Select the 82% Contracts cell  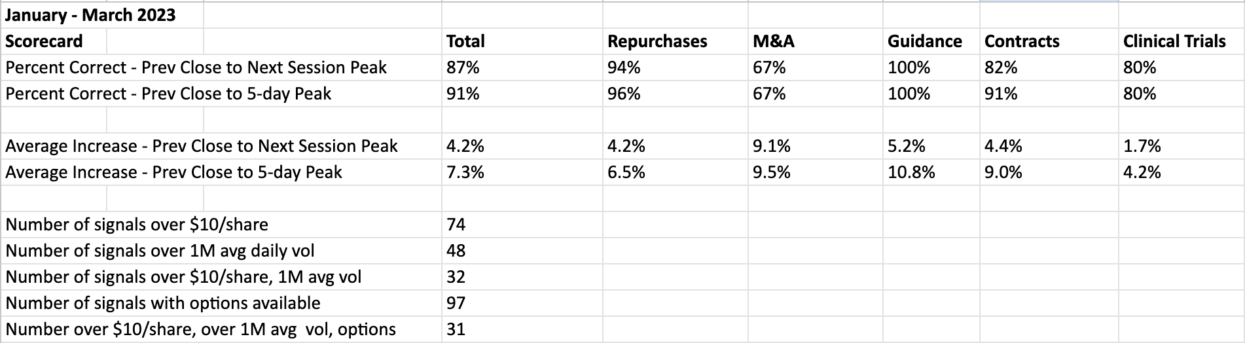(x=1001, y=67)
